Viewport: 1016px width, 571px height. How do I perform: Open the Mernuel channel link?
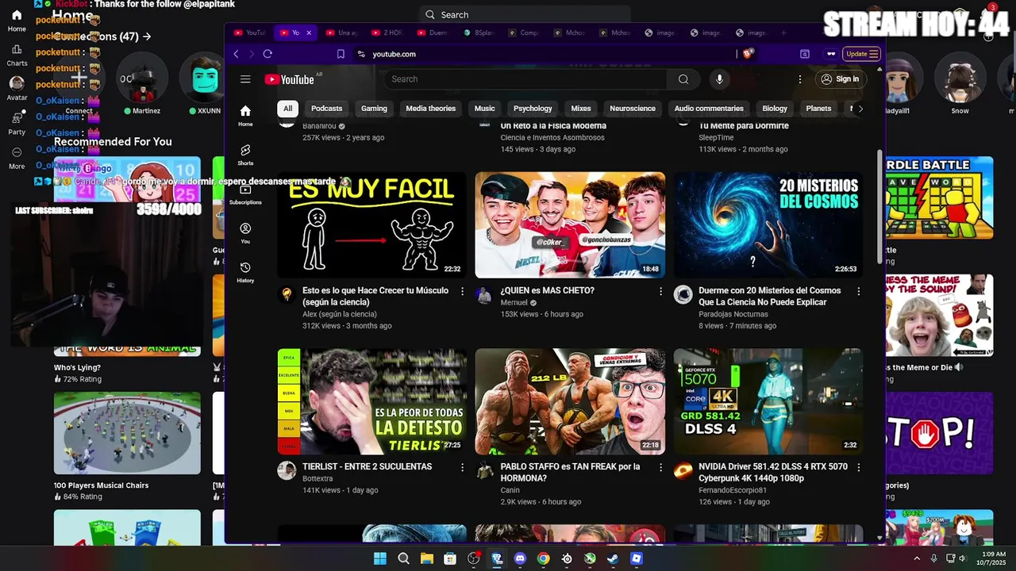pyautogui.click(x=514, y=303)
